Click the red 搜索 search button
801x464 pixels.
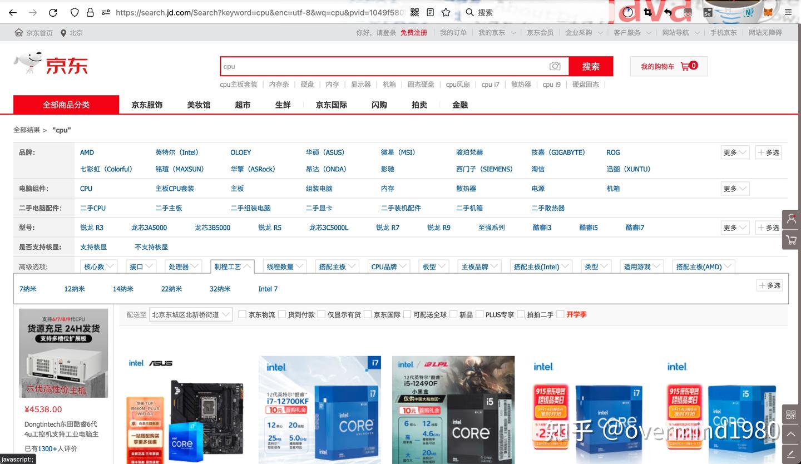click(x=591, y=66)
